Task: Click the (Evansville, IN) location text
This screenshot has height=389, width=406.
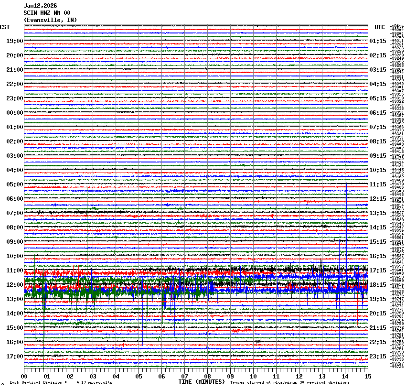Action: (x=50, y=20)
